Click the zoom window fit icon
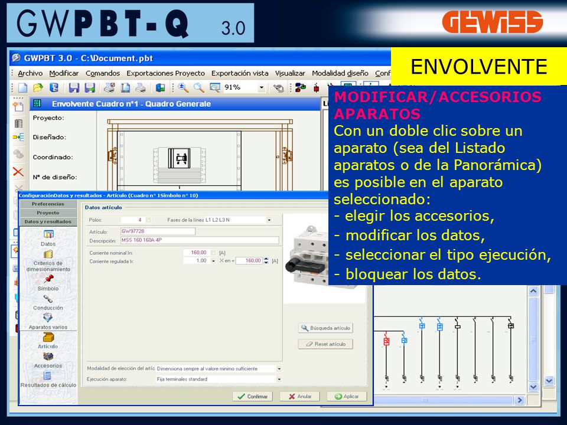 pos(215,87)
